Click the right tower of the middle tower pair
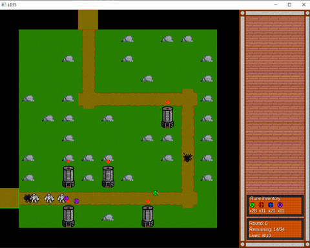The height and width of the screenshot is (248, 310). 108,176
